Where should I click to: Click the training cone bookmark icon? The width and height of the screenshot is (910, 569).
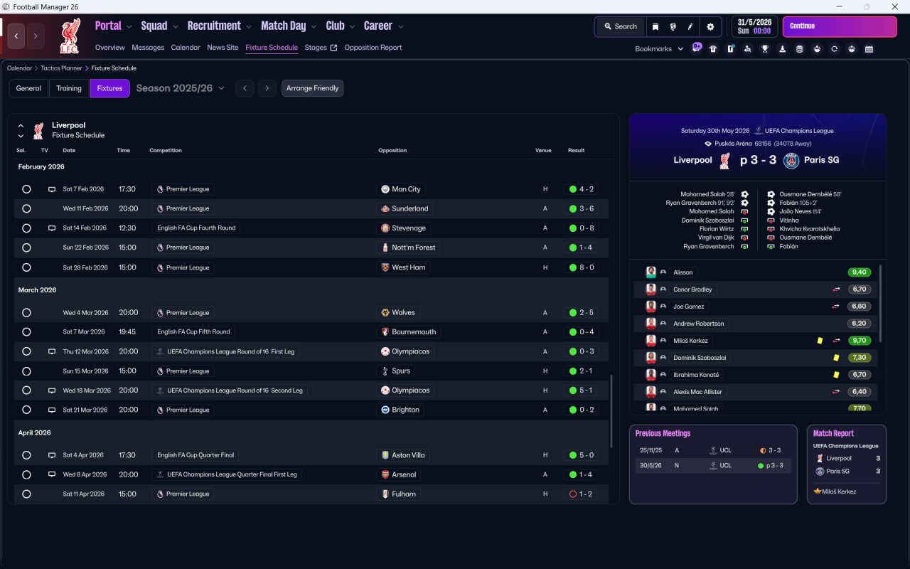pos(782,49)
